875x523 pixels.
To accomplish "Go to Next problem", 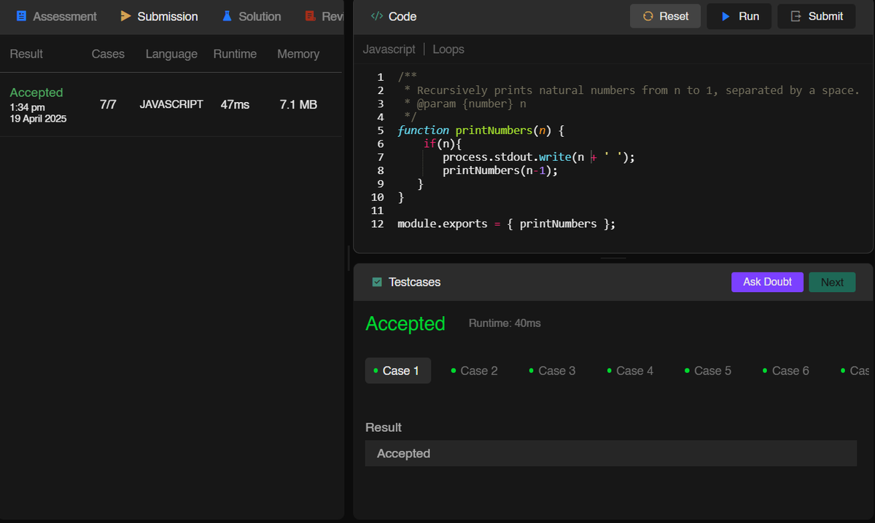I will click(832, 282).
